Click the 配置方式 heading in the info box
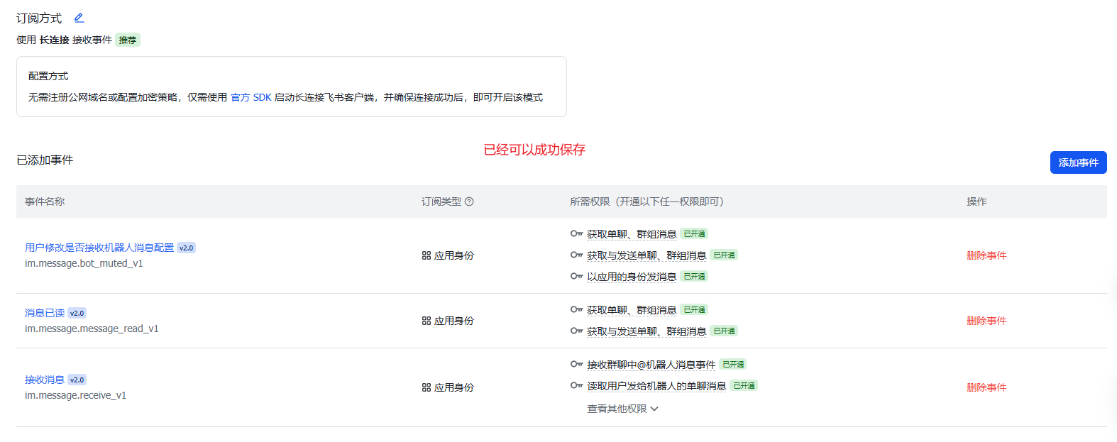The width and height of the screenshot is (1117, 442). click(48, 76)
